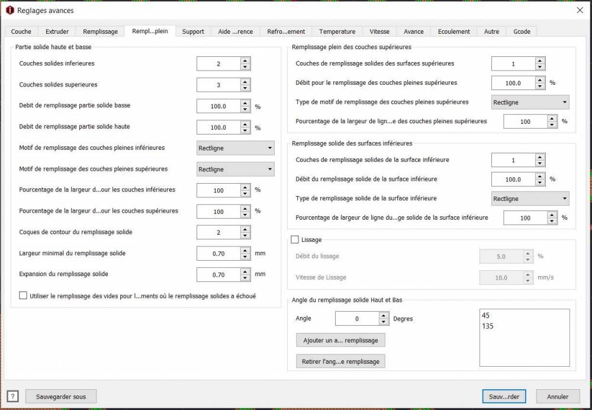Image resolution: width=592 pixels, height=410 pixels.
Task: Click Pourcentage largeur couches inférieures input field
Action: pyautogui.click(x=218, y=190)
